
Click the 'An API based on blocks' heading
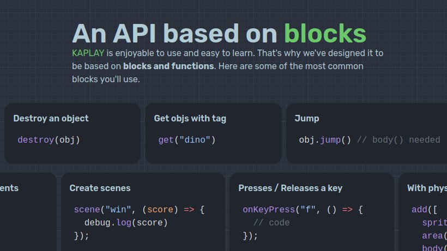[219, 33]
